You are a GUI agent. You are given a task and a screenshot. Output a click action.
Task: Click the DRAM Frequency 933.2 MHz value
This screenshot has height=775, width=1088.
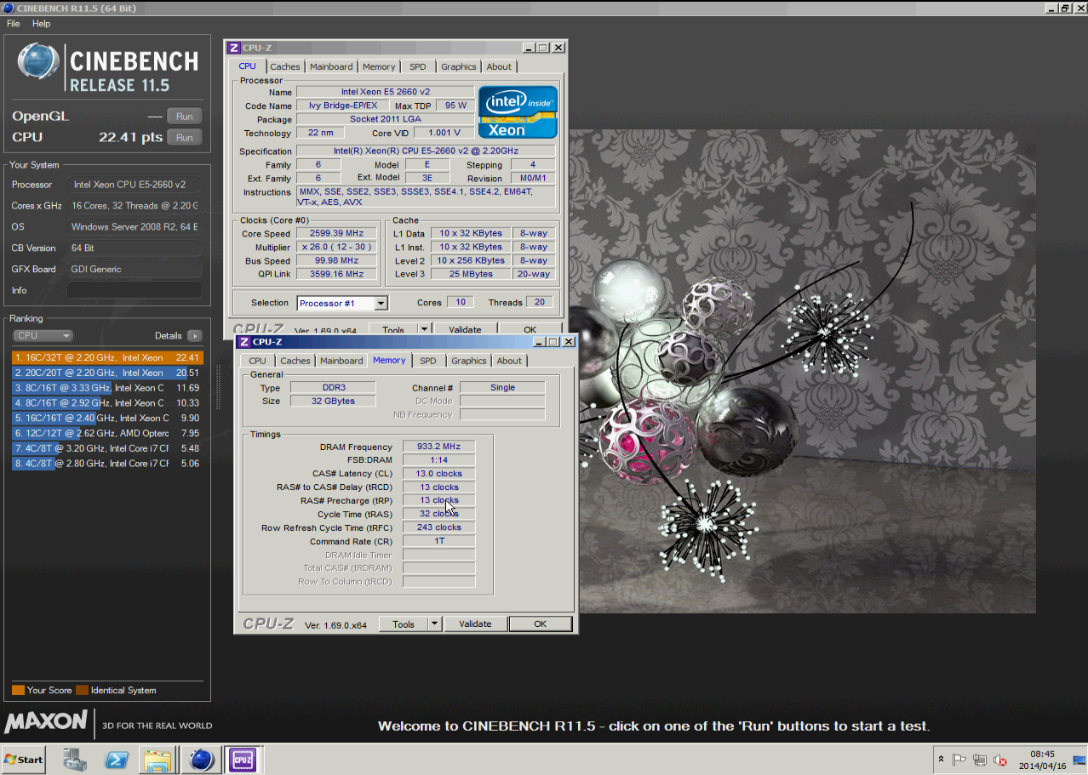pyautogui.click(x=438, y=446)
